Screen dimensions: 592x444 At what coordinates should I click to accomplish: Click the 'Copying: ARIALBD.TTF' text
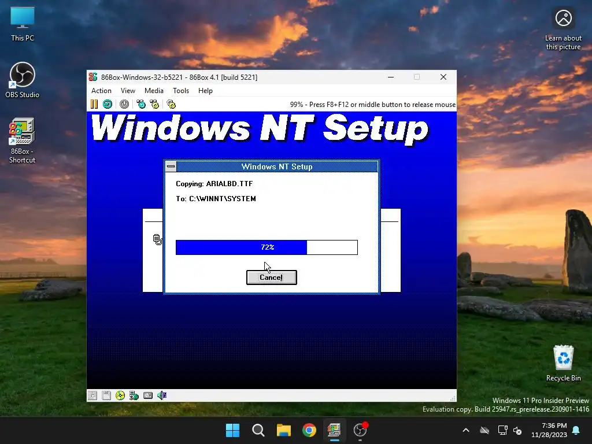click(x=214, y=184)
